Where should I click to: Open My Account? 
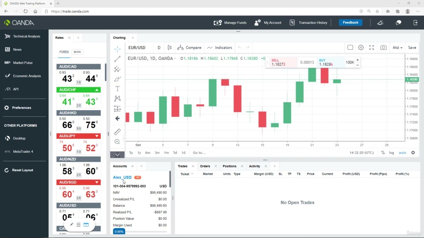click(268, 22)
